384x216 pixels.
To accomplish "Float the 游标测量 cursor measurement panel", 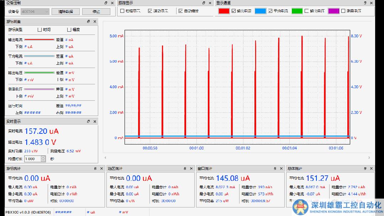I will [89, 22].
